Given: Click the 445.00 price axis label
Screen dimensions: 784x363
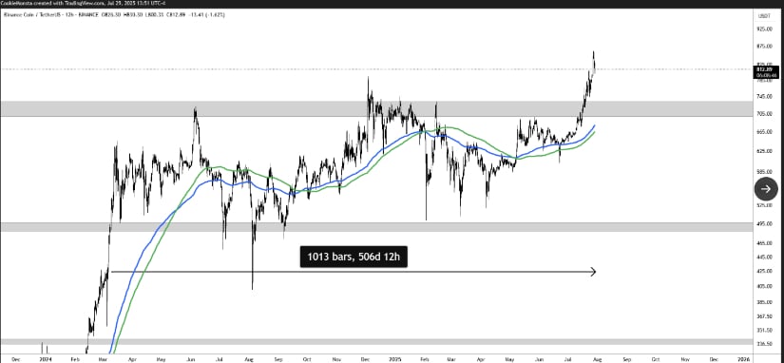Looking at the screenshot, I should [764, 257].
